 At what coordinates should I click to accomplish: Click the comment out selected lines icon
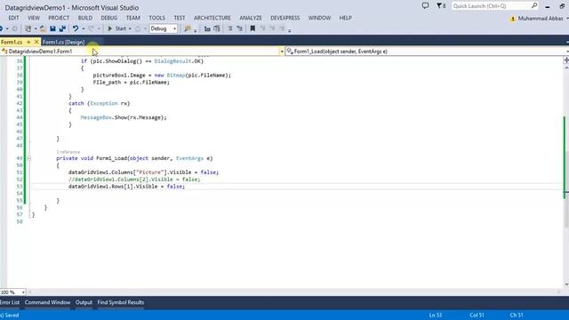(230, 28)
